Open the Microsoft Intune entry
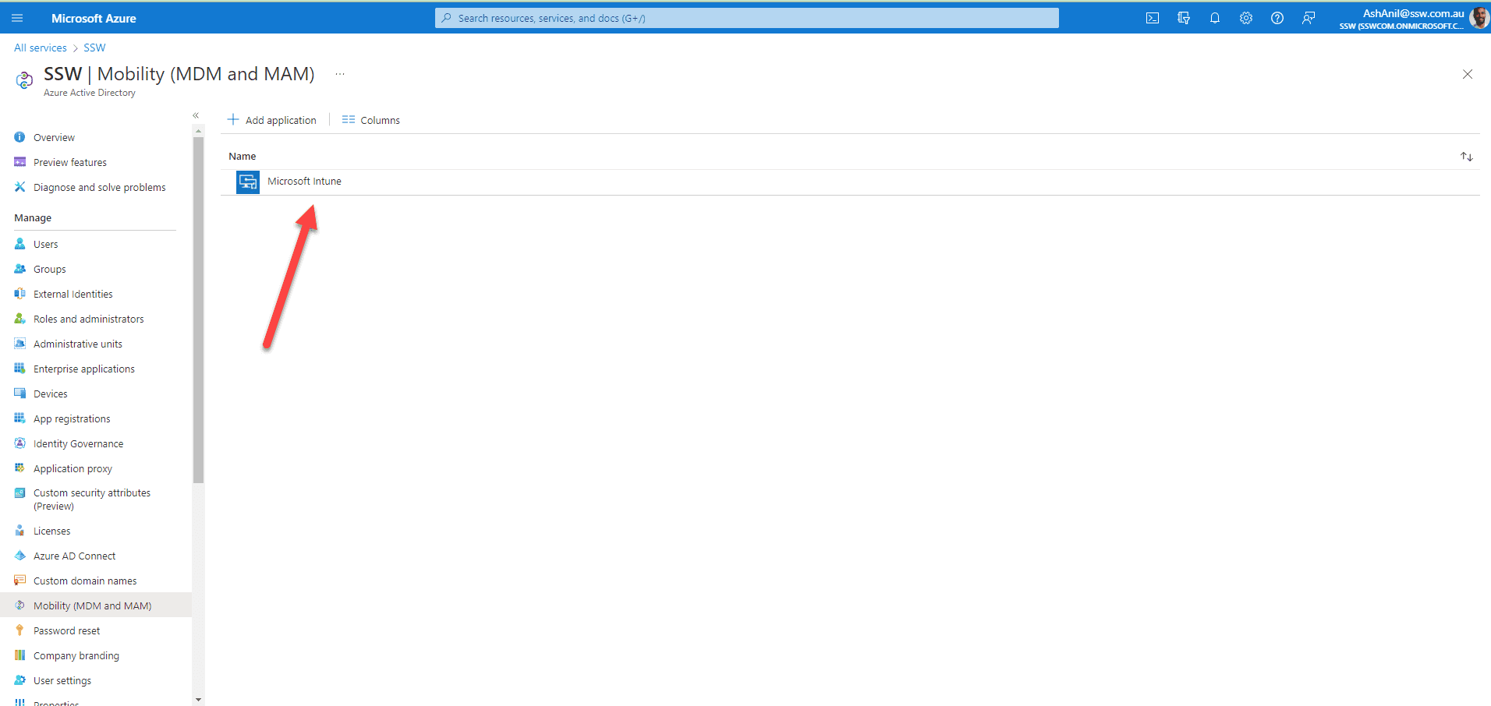The height and width of the screenshot is (706, 1491). pos(304,182)
